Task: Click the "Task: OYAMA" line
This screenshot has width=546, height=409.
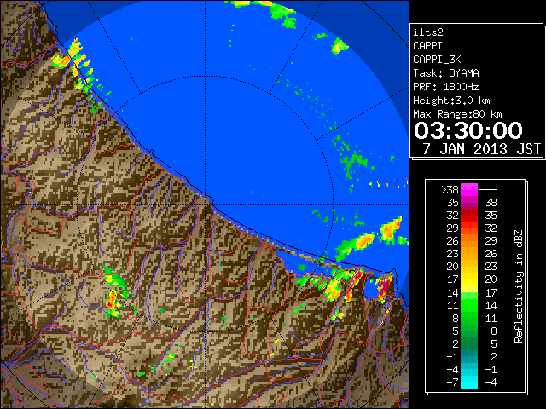Action: (x=446, y=73)
